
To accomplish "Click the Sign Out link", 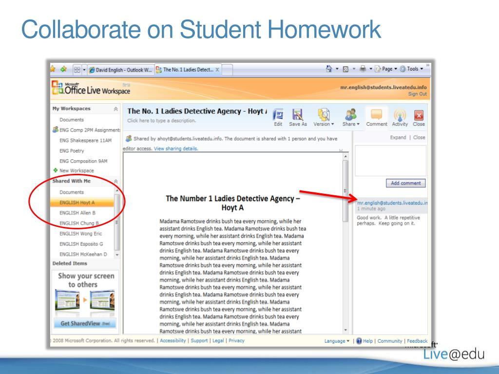I will click(x=418, y=94).
